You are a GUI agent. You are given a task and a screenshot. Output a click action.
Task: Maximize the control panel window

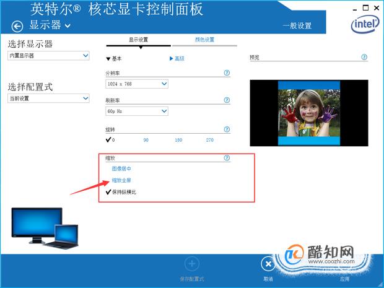(x=365, y=8)
